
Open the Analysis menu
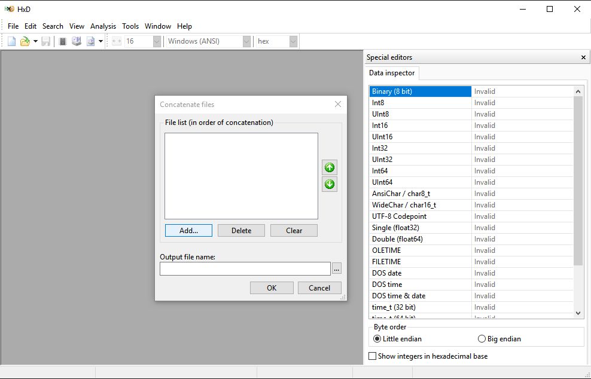103,26
